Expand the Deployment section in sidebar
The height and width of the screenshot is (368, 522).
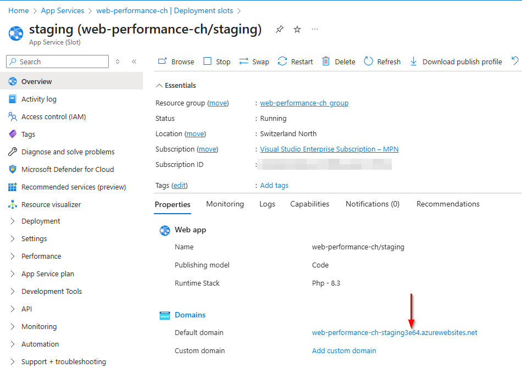(x=13, y=221)
